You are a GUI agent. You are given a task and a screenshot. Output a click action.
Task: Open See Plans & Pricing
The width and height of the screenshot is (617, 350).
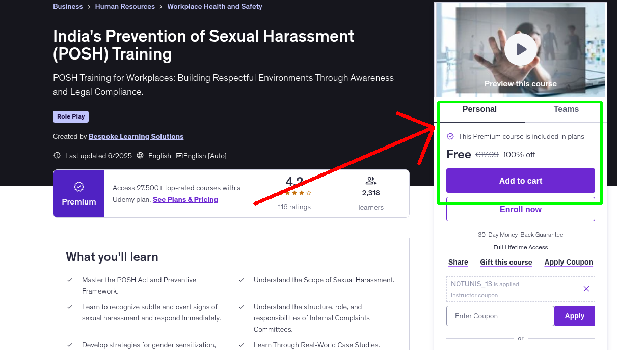[x=185, y=199]
